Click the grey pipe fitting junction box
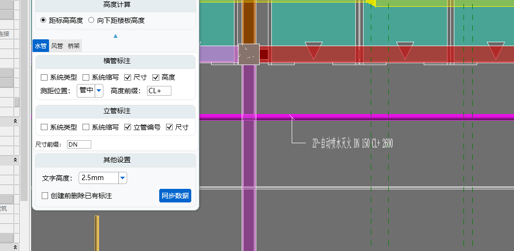This screenshot has width=514, height=251. tap(249, 54)
